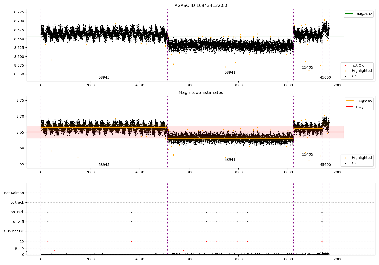
Task: Click obsid label 55405 in the top plot
Action: coord(307,68)
